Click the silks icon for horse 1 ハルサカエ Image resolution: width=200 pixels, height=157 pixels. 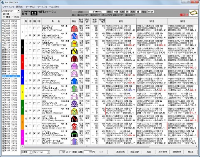click(74, 28)
